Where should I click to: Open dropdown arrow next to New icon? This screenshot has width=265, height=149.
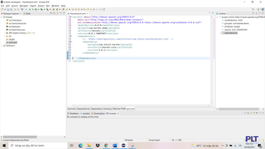point(5,9)
